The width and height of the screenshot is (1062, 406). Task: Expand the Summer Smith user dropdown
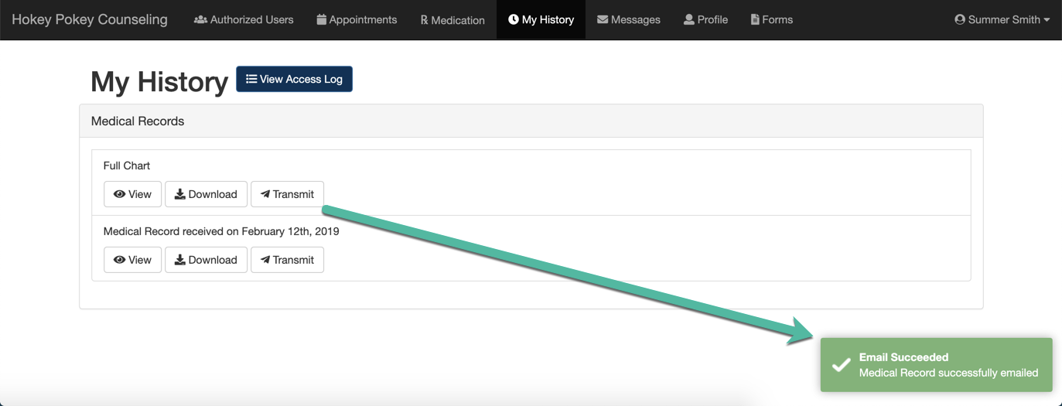click(x=1002, y=19)
